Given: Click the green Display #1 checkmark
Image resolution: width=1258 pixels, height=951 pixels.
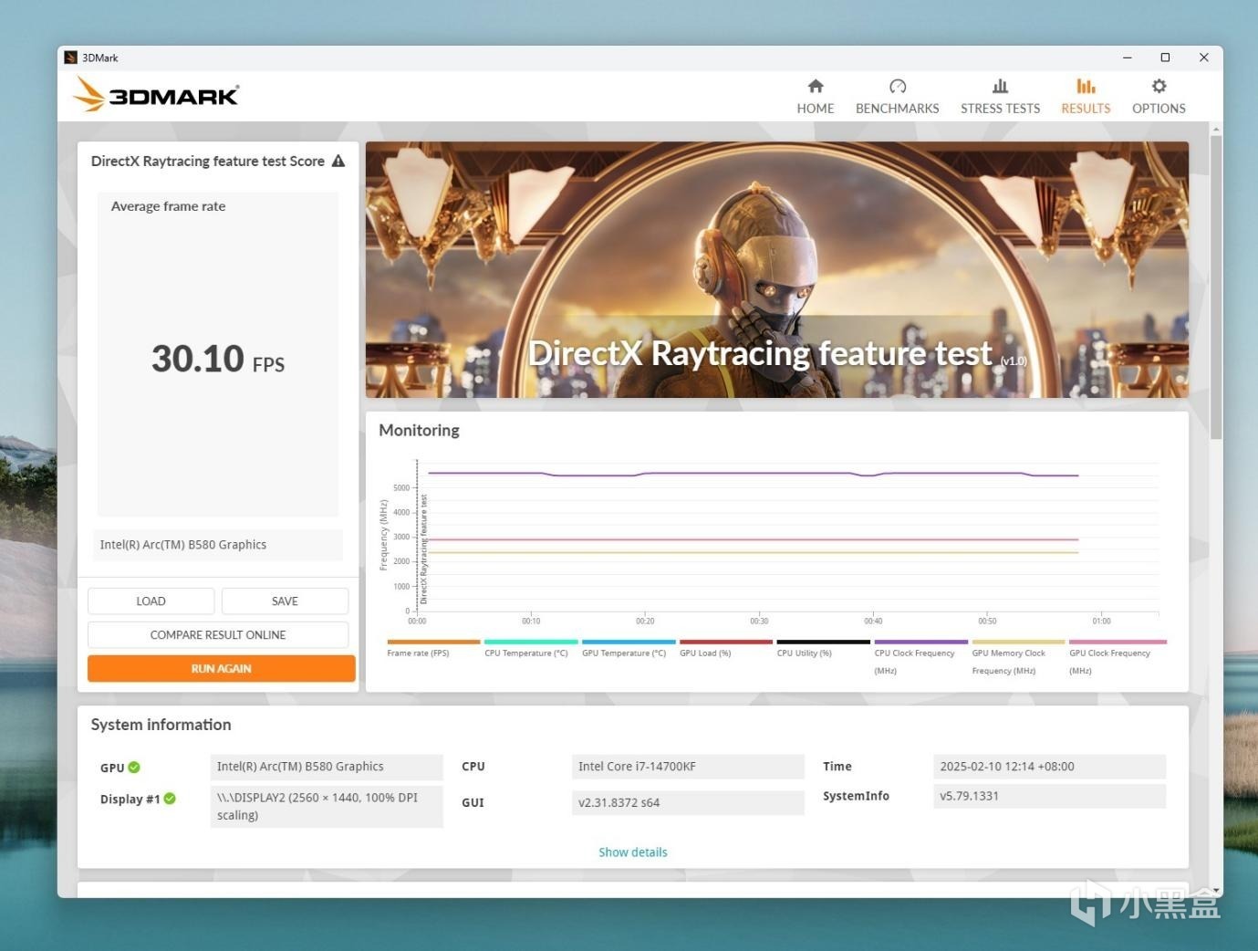Looking at the screenshot, I should click(x=170, y=799).
